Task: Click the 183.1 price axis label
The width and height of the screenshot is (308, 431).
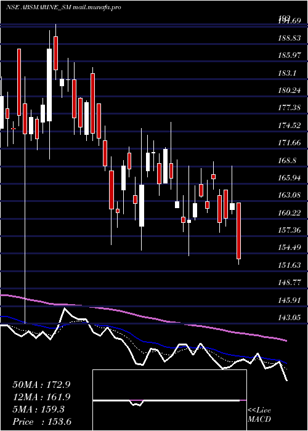Action: coord(287,73)
